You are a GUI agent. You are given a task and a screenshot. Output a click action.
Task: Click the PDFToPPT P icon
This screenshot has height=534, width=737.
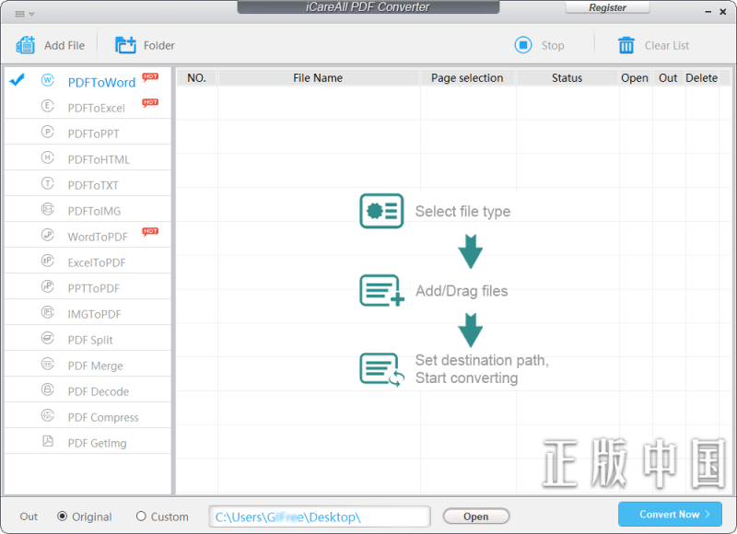click(48, 132)
